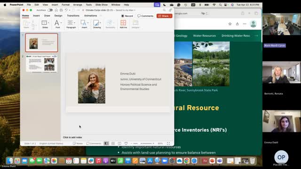This screenshot has height=169, width=301.
Task: Toggle Notes in the status bar
Action: click(78, 144)
